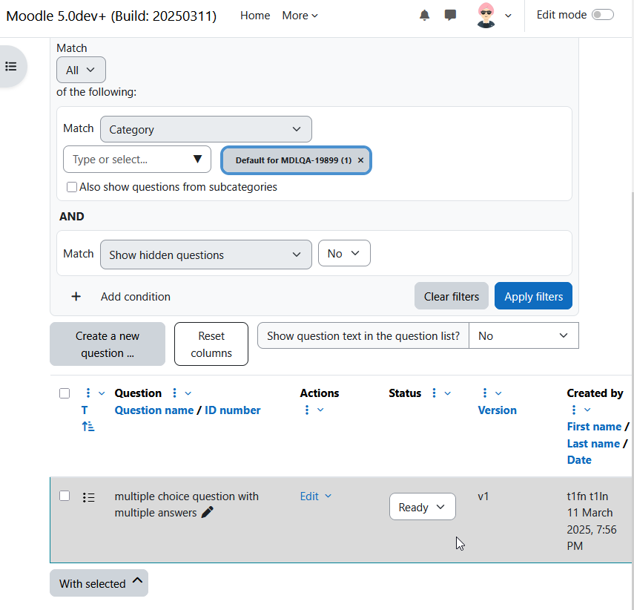This screenshot has width=634, height=610.
Task: Open the Status column three-dot actions menu
Action: click(x=434, y=393)
